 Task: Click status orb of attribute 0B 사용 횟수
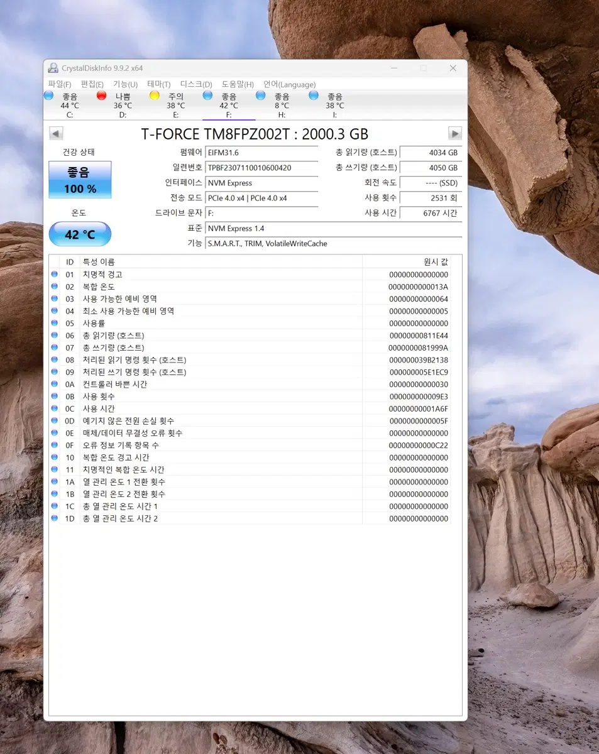click(55, 396)
